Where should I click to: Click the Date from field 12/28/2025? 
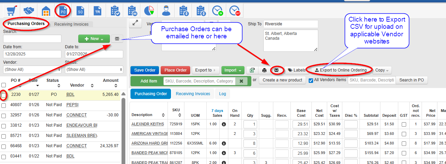(32, 54)
